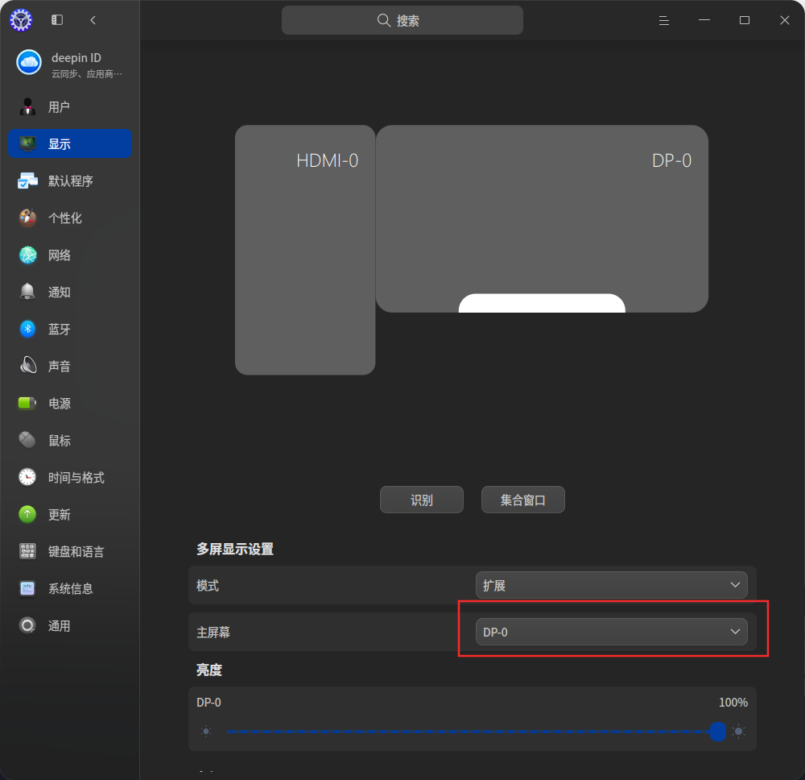Click the 通用 gear icon
The image size is (805, 780).
point(27,625)
